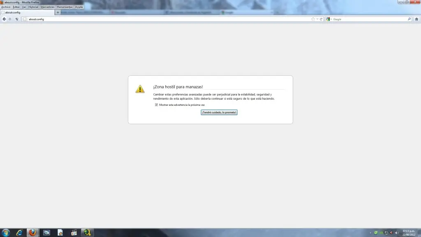421x237 pixels.
Task: Open the Ver menu
Action: (24, 7)
